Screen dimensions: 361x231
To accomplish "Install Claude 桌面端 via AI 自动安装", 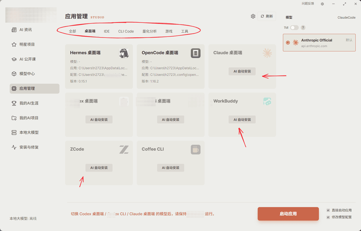I will [242, 71].
